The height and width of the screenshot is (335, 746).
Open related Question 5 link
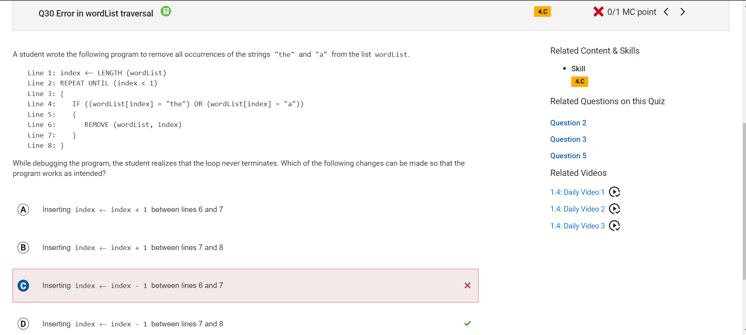click(x=568, y=156)
